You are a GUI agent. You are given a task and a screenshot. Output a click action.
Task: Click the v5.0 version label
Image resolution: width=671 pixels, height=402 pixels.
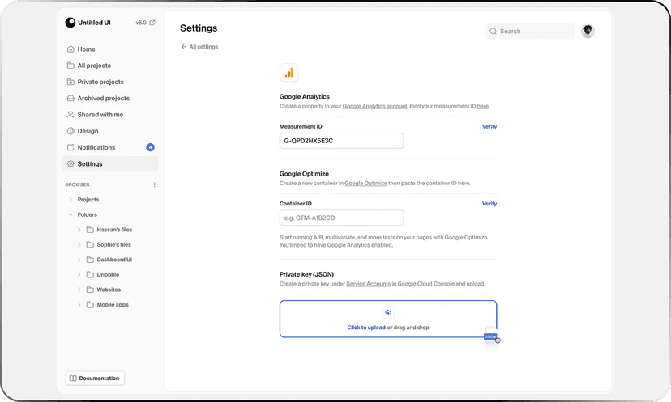point(141,23)
